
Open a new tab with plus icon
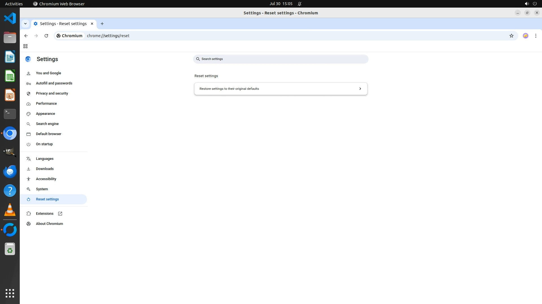[102, 24]
